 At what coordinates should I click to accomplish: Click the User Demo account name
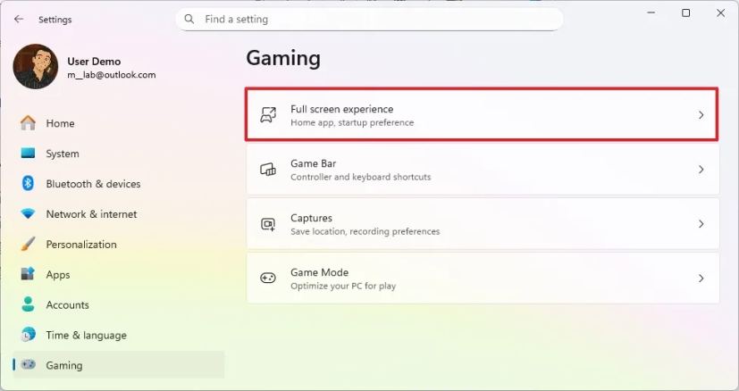click(94, 62)
